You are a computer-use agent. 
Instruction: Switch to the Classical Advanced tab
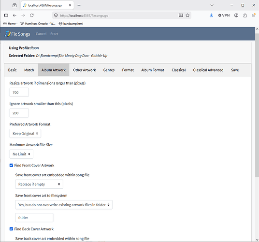(208, 70)
